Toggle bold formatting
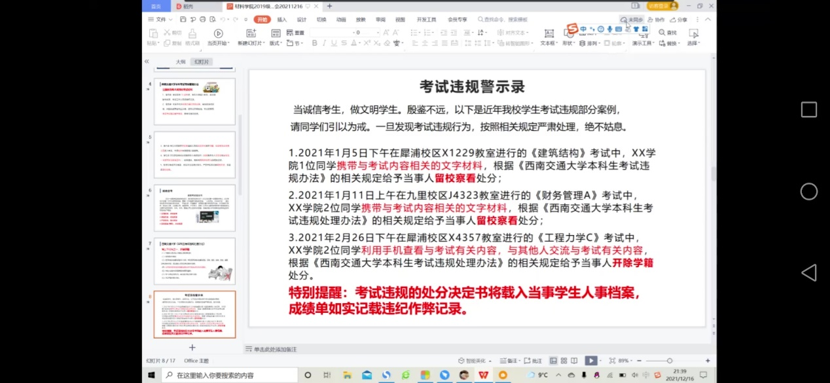 [x=314, y=43]
